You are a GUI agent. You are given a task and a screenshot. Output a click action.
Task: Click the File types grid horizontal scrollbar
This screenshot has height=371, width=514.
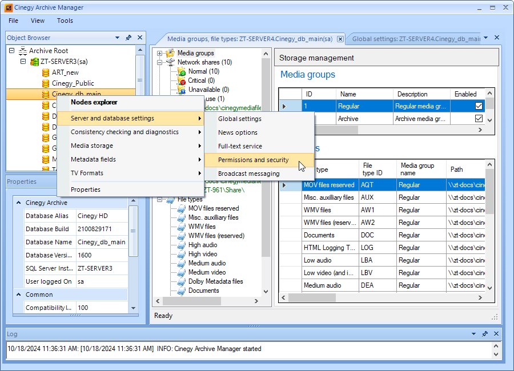pyautogui.click(x=382, y=297)
